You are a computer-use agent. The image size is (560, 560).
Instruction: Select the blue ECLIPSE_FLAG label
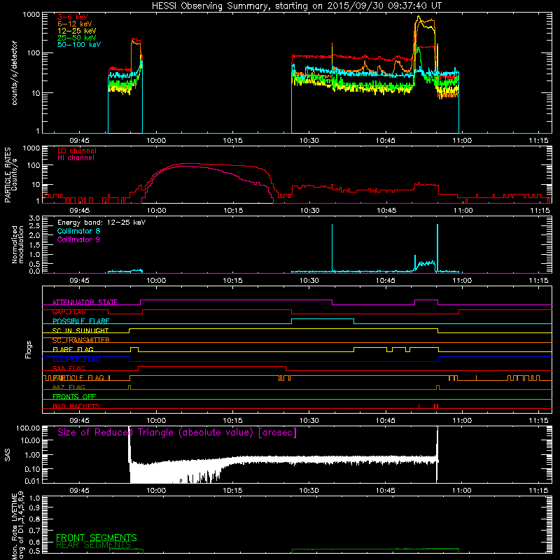[x=76, y=359]
